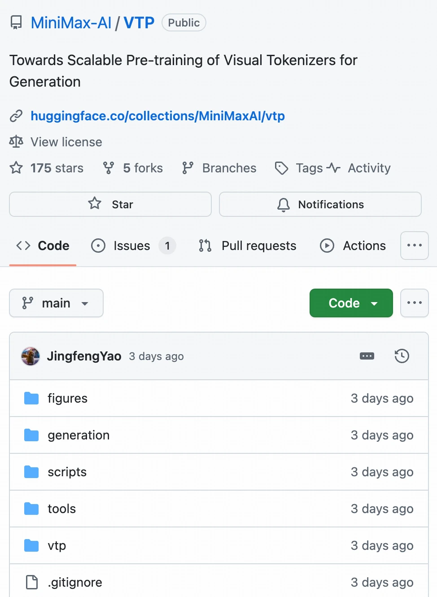Click the Issues count badge showing 1
This screenshot has width=437, height=597.
(167, 246)
